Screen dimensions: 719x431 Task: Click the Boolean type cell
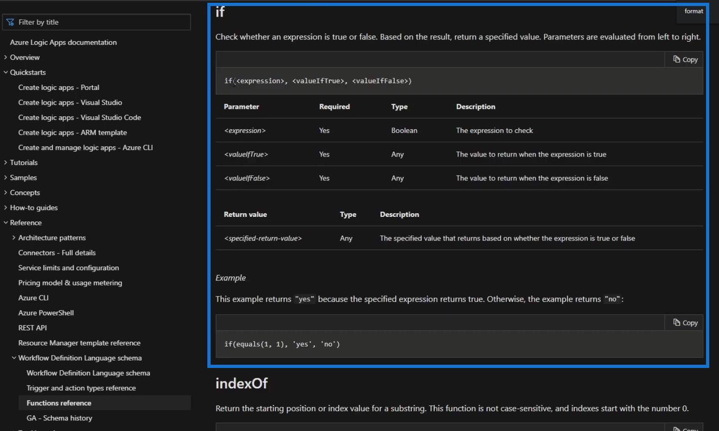tap(404, 131)
